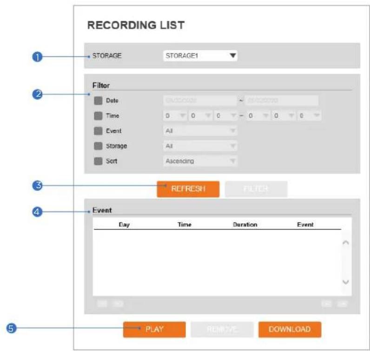Tick the Storage filter checkbox
Screen dimensions: 370x351
(x=98, y=146)
